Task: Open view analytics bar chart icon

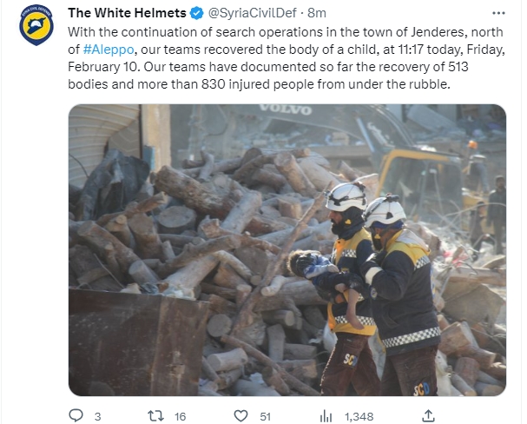Action: [326, 416]
